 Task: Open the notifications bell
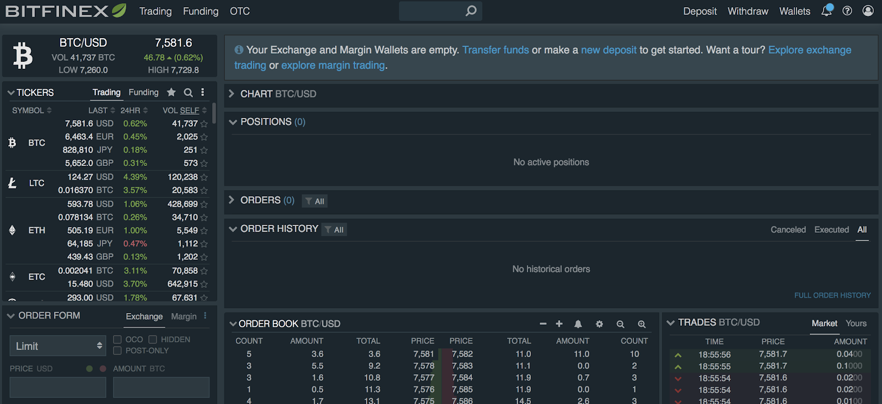(827, 10)
